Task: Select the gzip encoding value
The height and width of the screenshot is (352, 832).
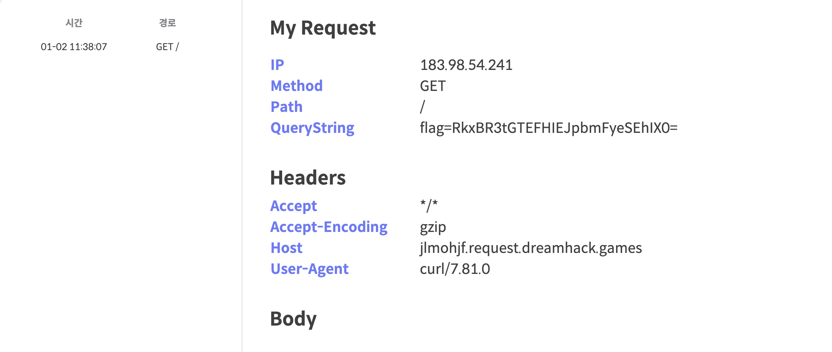Action: 433,227
